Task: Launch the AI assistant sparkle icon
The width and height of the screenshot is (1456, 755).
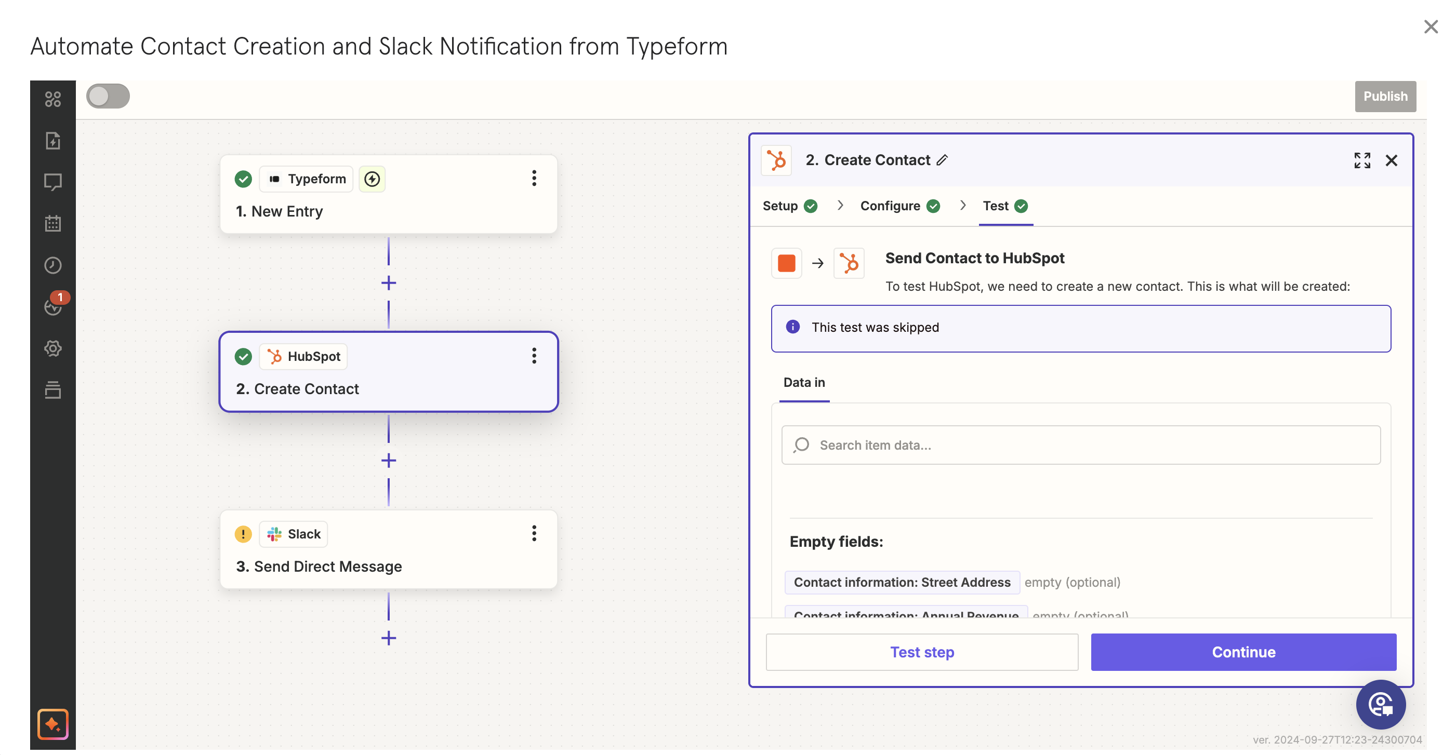Action: (52, 724)
